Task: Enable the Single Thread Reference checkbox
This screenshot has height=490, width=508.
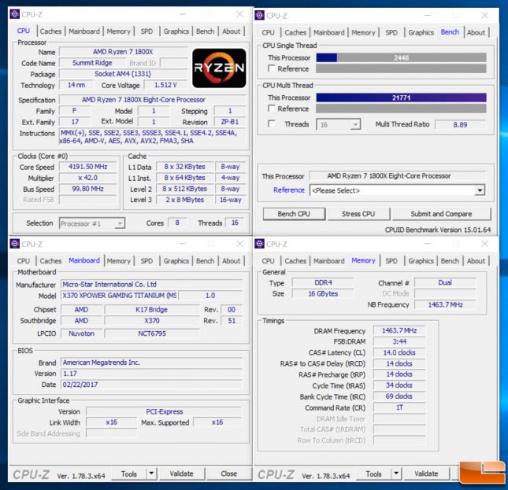Action: (x=272, y=68)
